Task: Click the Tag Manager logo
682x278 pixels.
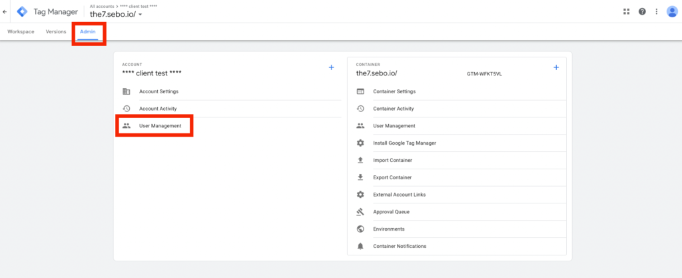Action: (22, 12)
